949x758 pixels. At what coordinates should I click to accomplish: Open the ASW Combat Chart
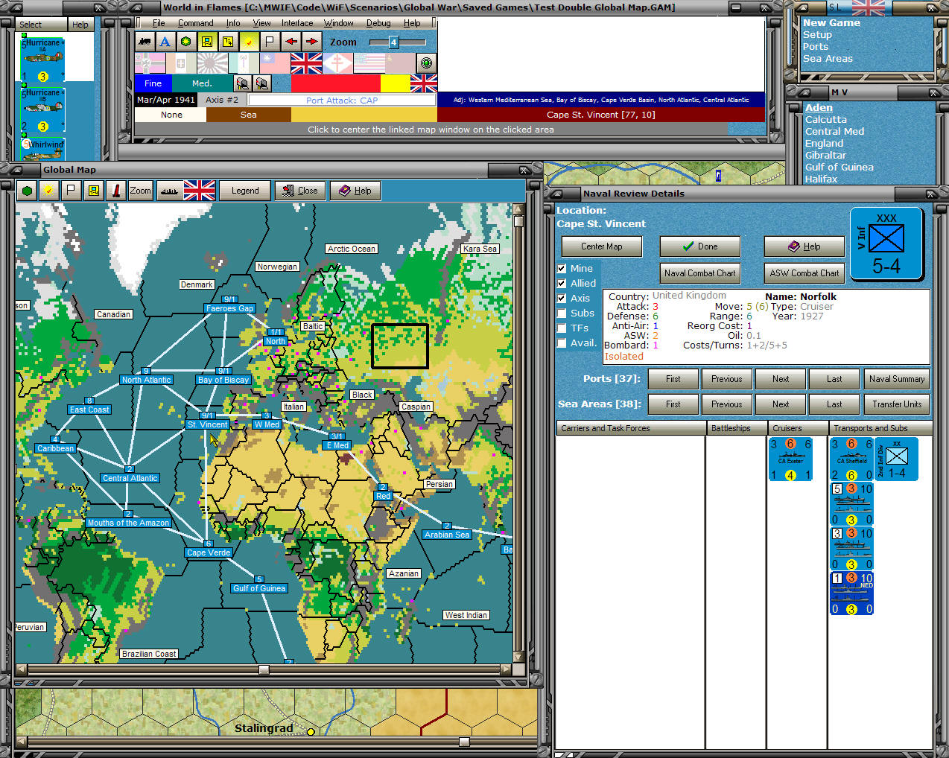coord(804,273)
